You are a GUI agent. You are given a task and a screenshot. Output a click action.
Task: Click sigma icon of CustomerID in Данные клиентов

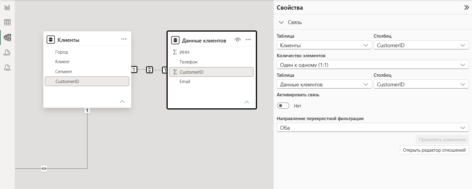point(175,72)
